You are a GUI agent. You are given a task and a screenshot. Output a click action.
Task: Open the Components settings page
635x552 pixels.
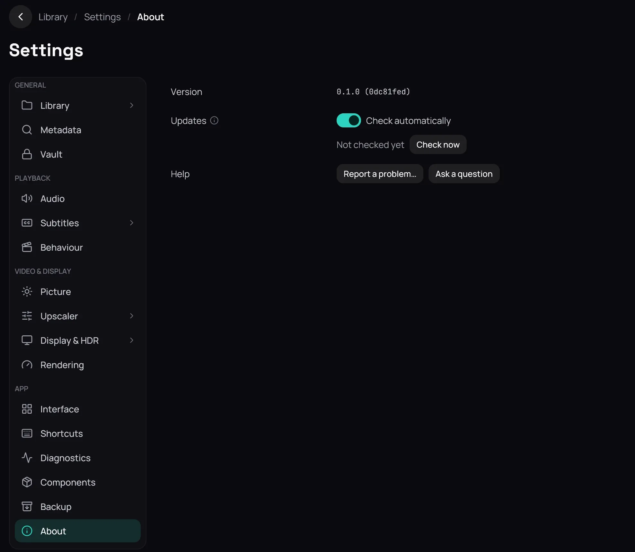[78, 482]
